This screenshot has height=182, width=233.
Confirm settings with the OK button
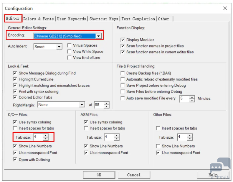pos(99,175)
